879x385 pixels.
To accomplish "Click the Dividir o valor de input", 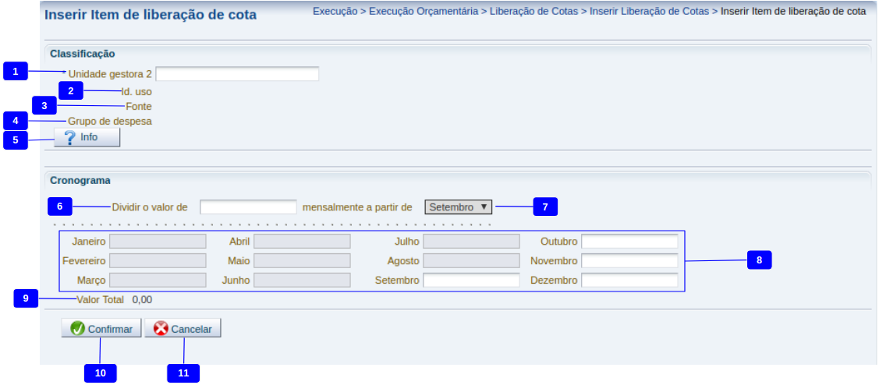I will click(x=248, y=207).
